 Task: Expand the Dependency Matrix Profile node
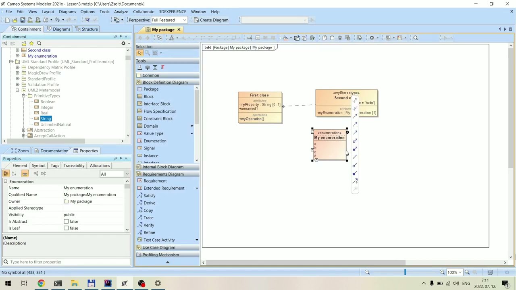click(17, 67)
